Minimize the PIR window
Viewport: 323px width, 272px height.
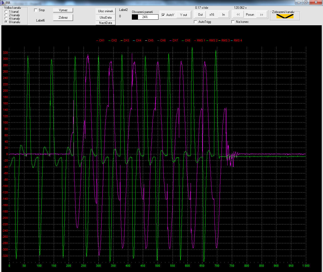299,2
